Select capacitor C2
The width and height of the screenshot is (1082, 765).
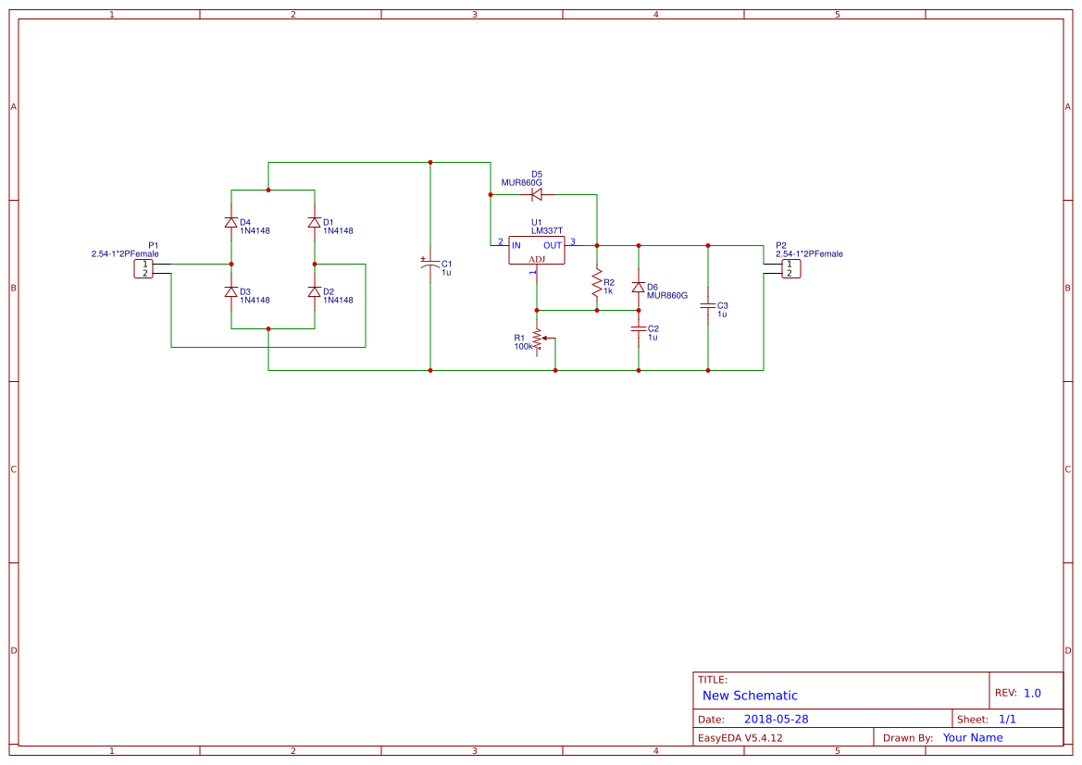point(639,328)
